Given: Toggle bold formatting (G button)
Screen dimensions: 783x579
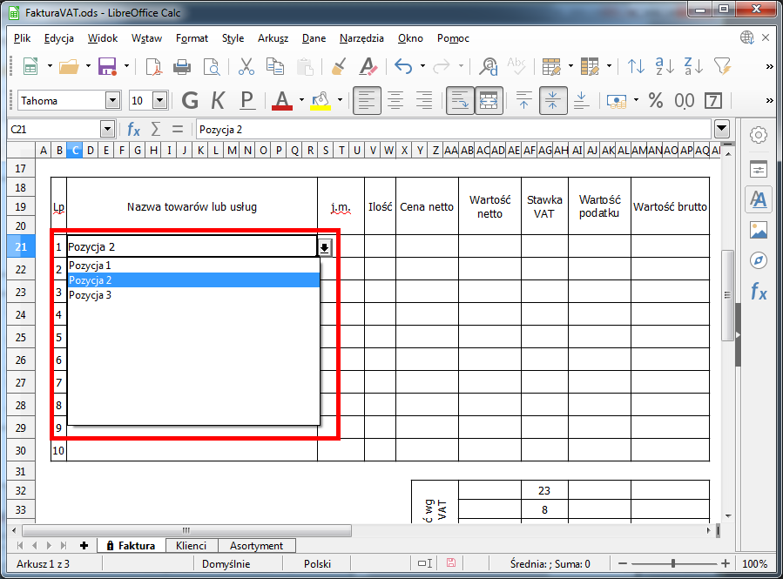Looking at the screenshot, I should 190,100.
